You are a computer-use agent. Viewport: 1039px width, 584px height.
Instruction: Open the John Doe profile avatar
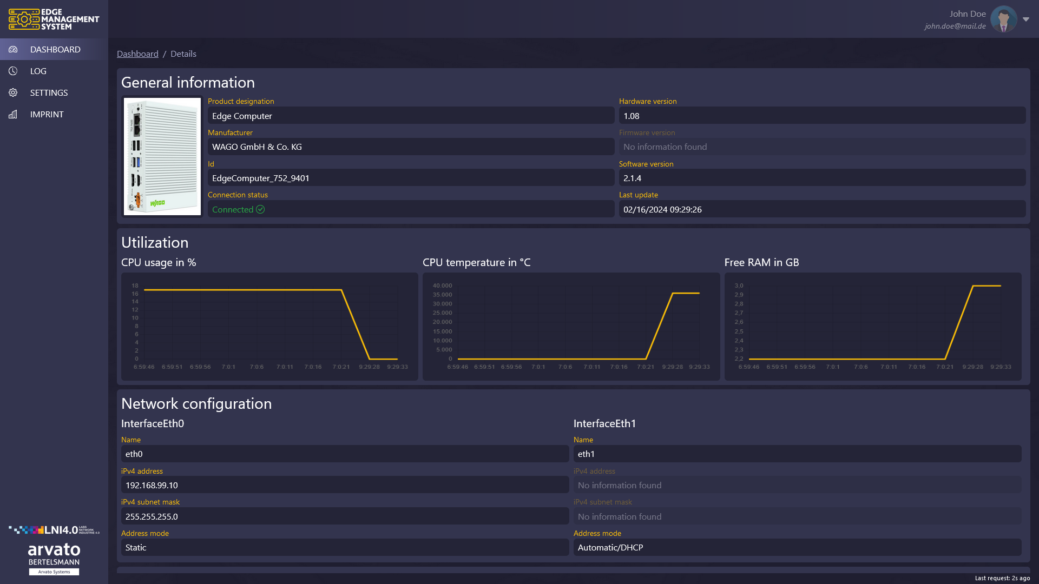(1003, 19)
